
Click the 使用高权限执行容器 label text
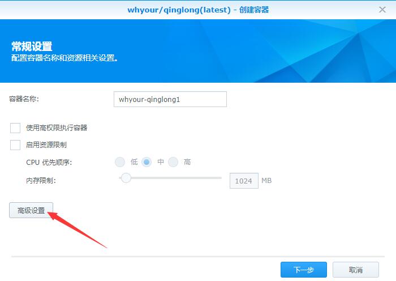57,127
